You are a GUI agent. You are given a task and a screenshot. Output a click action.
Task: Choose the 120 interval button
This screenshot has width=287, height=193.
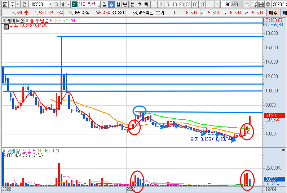(202, 4)
